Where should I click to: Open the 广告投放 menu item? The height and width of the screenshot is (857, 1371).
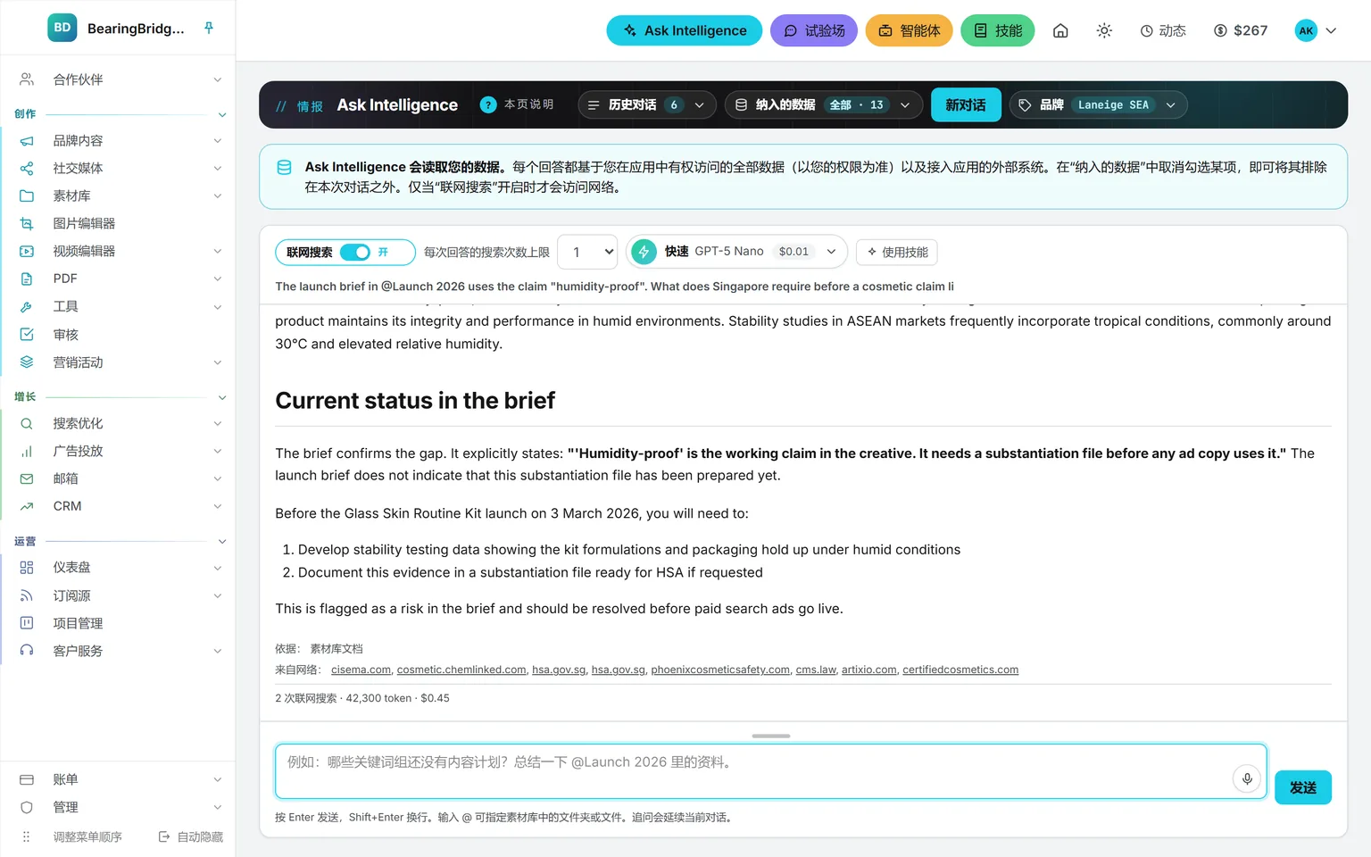[x=118, y=451]
